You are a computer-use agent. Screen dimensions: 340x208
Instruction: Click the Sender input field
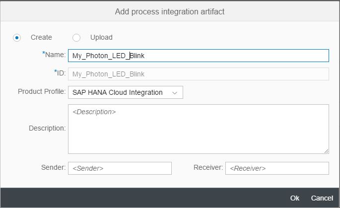pyautogui.click(x=120, y=168)
